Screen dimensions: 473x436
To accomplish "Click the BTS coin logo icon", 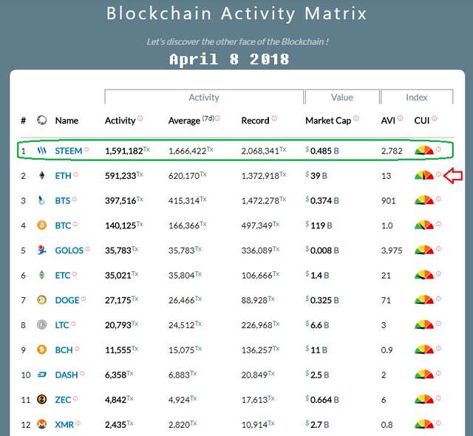I will (41, 200).
